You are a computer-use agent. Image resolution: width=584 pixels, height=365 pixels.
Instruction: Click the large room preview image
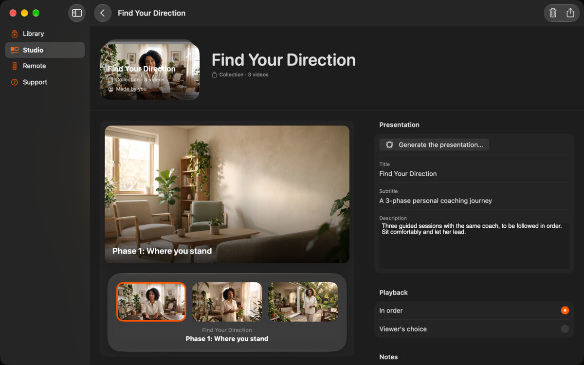point(227,194)
